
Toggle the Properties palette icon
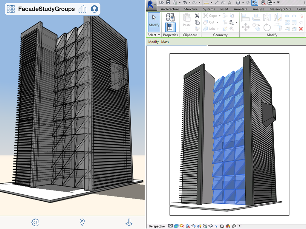point(170,27)
